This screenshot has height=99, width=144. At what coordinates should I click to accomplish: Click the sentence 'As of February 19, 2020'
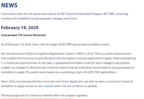[x=55, y=44]
